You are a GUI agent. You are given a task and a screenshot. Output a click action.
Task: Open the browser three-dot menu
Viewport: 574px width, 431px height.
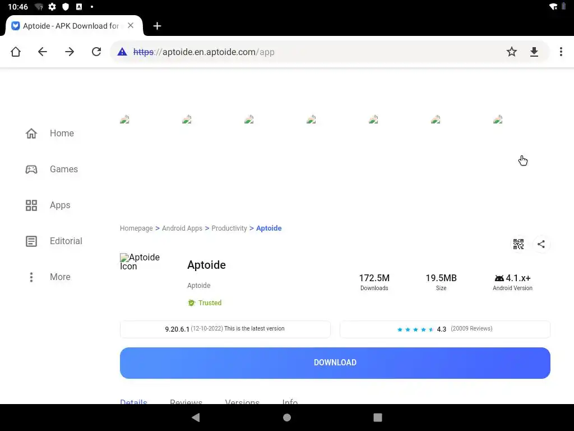(x=561, y=52)
